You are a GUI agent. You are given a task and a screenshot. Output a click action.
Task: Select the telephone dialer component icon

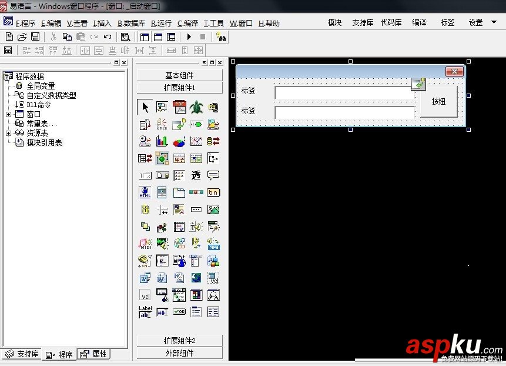tap(145, 261)
